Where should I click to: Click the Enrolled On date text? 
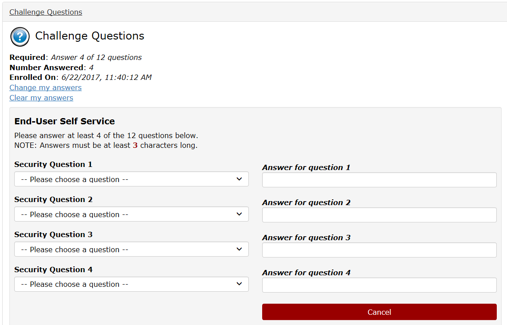[106, 77]
